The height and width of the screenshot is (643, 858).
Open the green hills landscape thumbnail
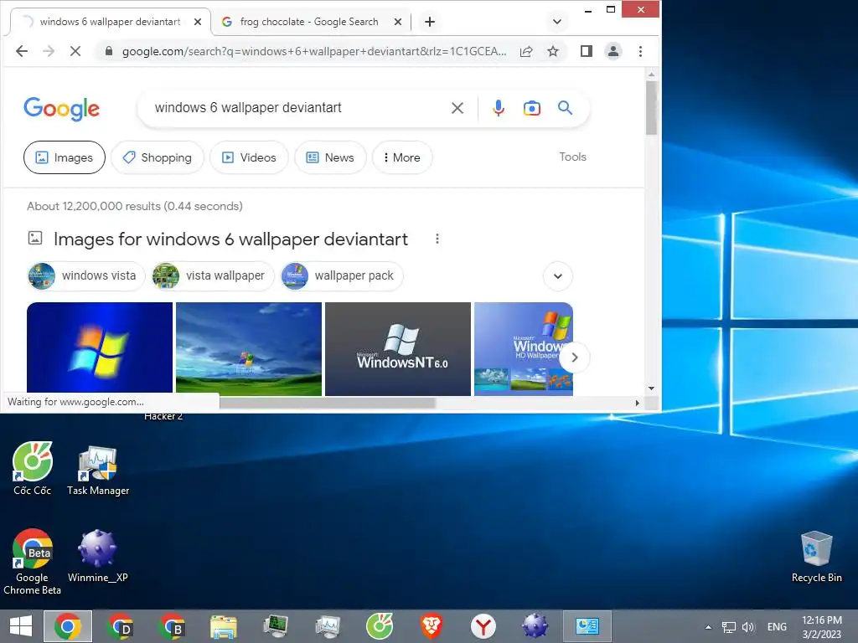point(249,347)
